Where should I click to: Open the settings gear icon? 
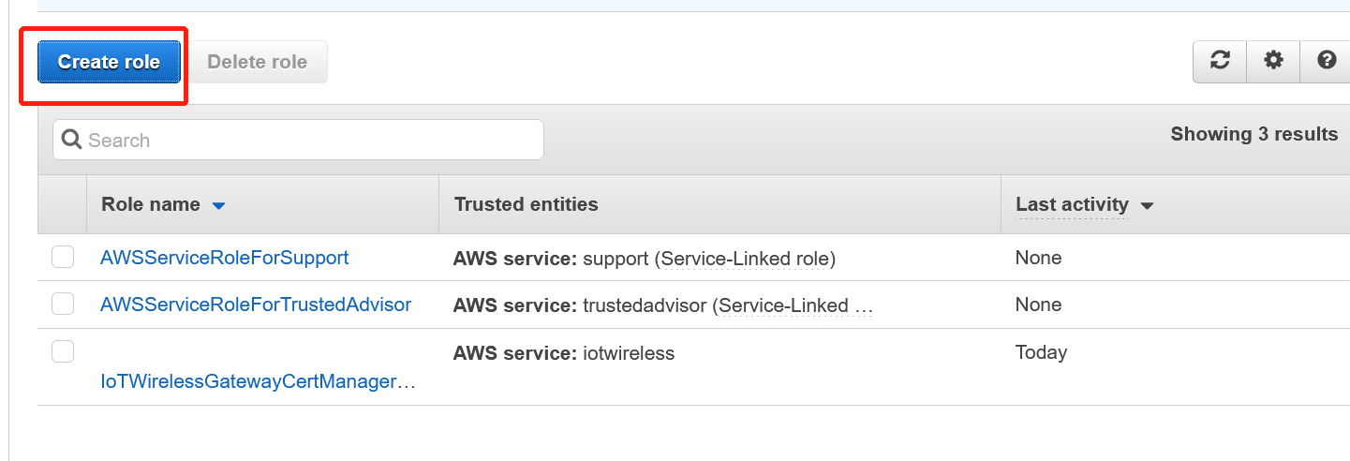[x=1273, y=61]
